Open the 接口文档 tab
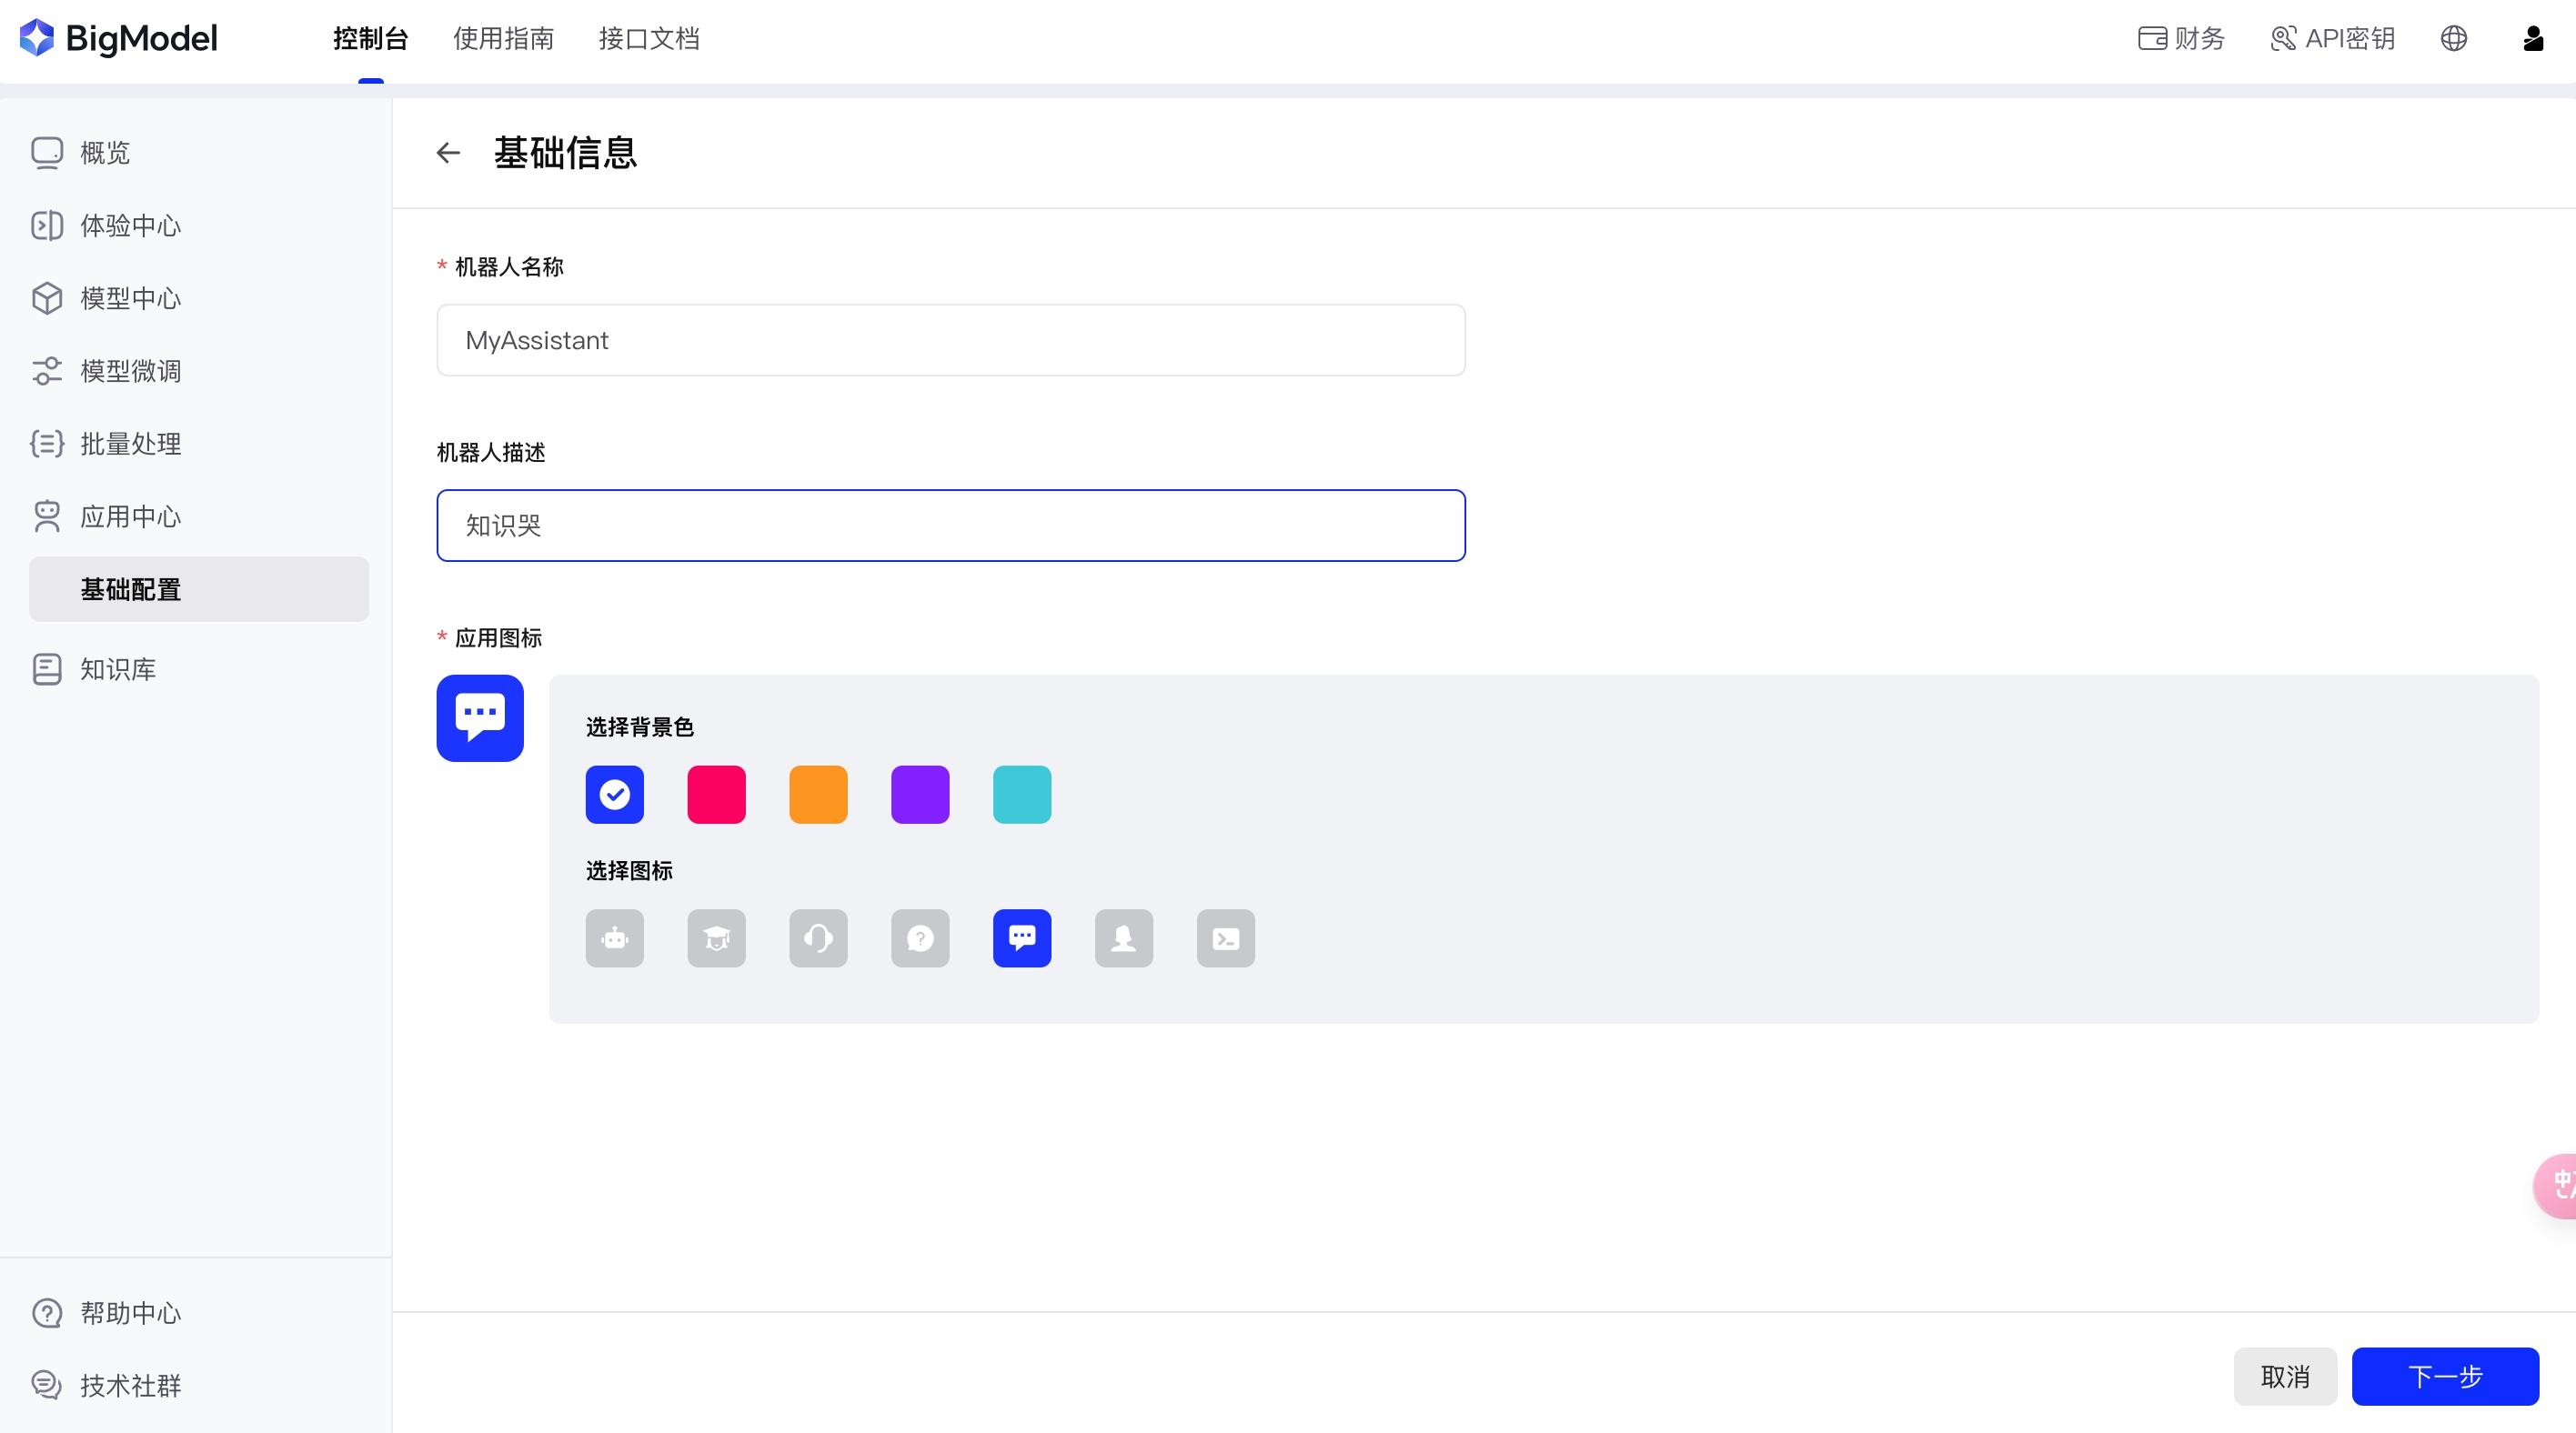This screenshot has height=1433, width=2576. coord(649,38)
